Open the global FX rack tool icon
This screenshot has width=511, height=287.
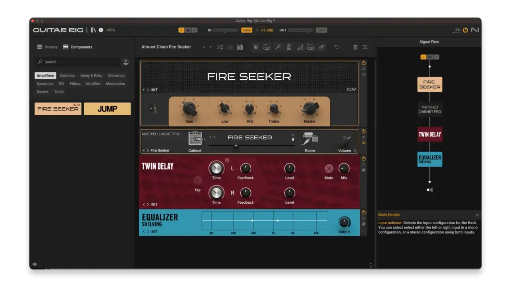pyautogui.click(x=256, y=47)
